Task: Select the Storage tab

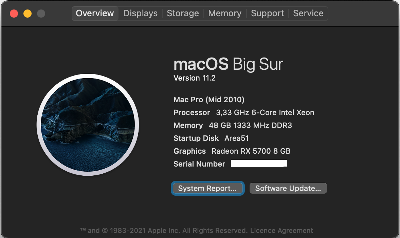Action: pyautogui.click(x=183, y=14)
